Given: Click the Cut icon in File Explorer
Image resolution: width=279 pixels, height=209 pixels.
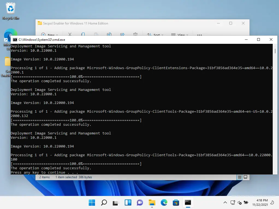Looking at the screenshot, I should (70, 34).
